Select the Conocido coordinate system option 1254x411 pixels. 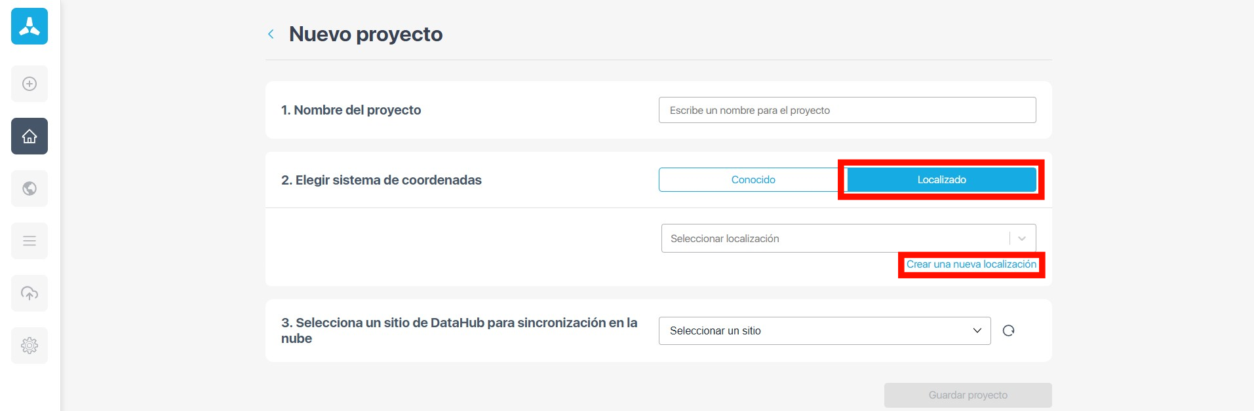click(753, 180)
